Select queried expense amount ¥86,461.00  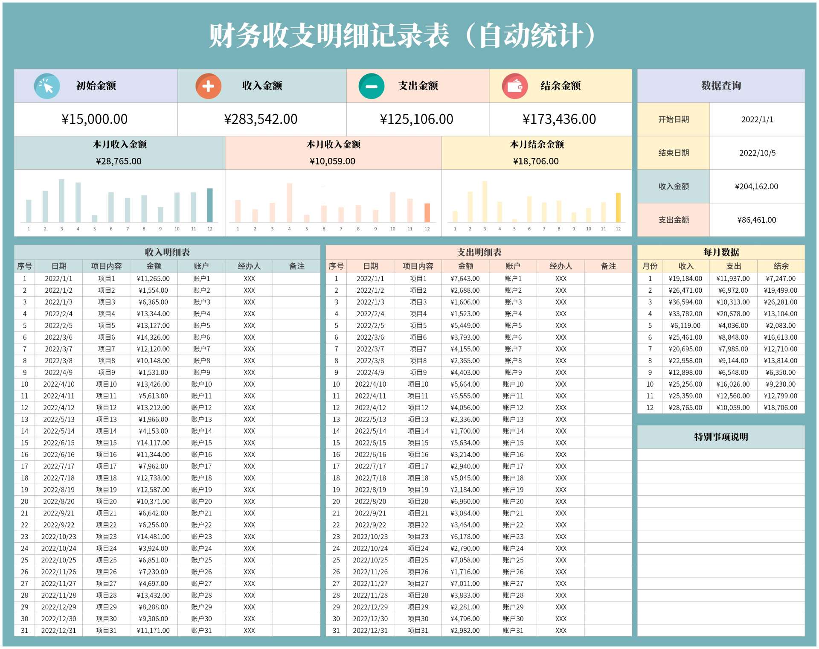point(757,220)
